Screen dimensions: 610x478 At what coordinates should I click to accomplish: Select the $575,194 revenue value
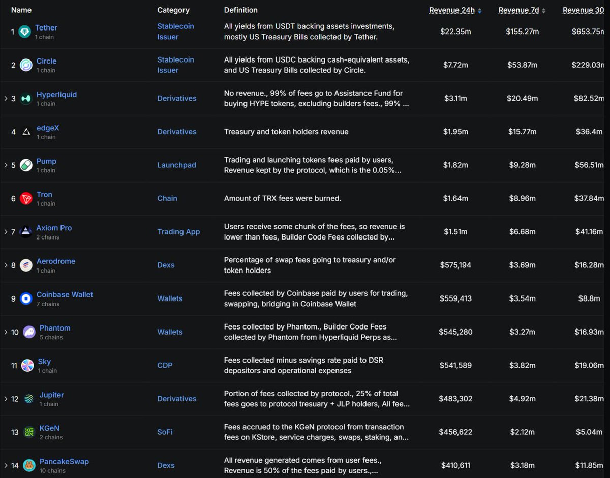[455, 265]
